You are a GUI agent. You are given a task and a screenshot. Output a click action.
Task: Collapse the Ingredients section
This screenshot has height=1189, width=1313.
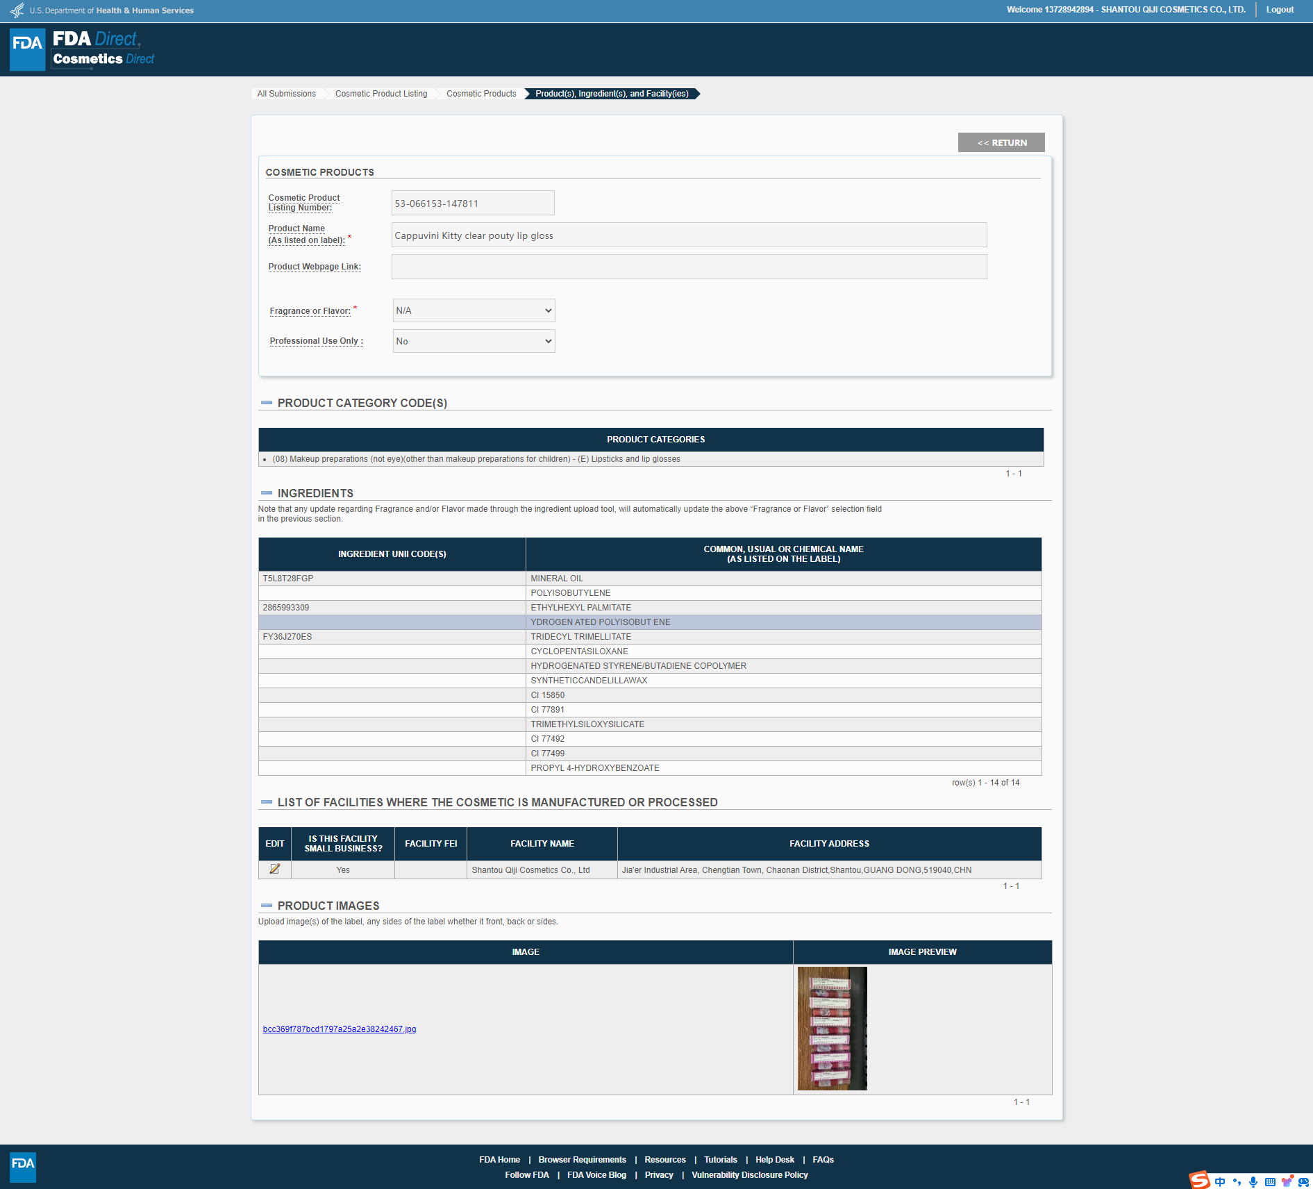(266, 493)
